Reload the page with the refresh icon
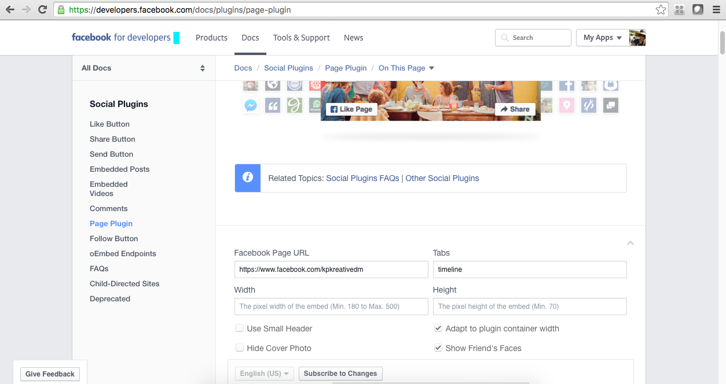Screen dimensions: 726x384 (42, 10)
